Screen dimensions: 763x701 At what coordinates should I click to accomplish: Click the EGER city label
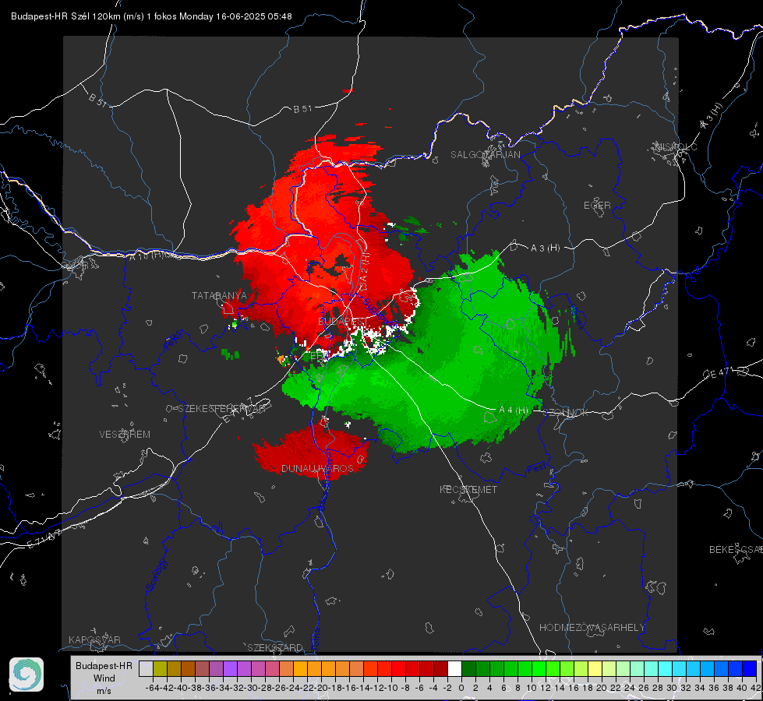tap(597, 206)
